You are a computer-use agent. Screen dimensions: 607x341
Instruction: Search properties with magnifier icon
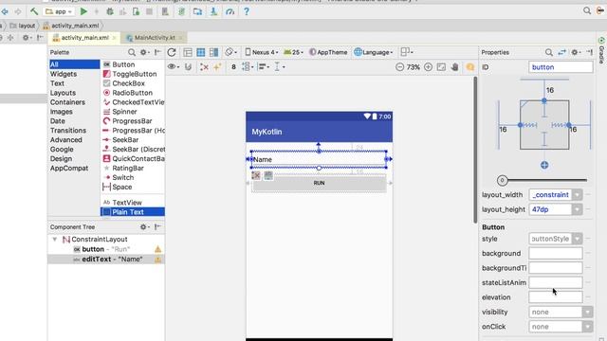pos(548,52)
